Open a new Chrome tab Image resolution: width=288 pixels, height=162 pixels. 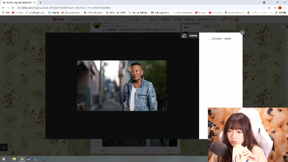click(40, 3)
